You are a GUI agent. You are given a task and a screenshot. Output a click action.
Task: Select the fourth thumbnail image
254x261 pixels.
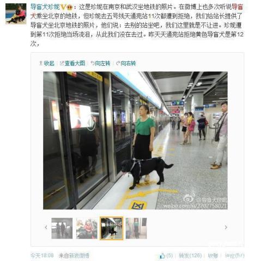[136, 228]
